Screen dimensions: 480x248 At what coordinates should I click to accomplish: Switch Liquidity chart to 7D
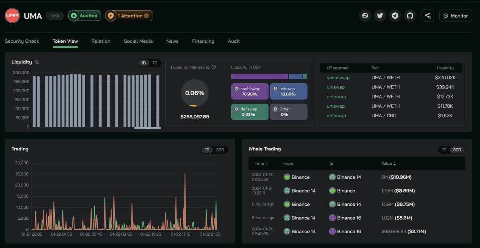tap(155, 63)
